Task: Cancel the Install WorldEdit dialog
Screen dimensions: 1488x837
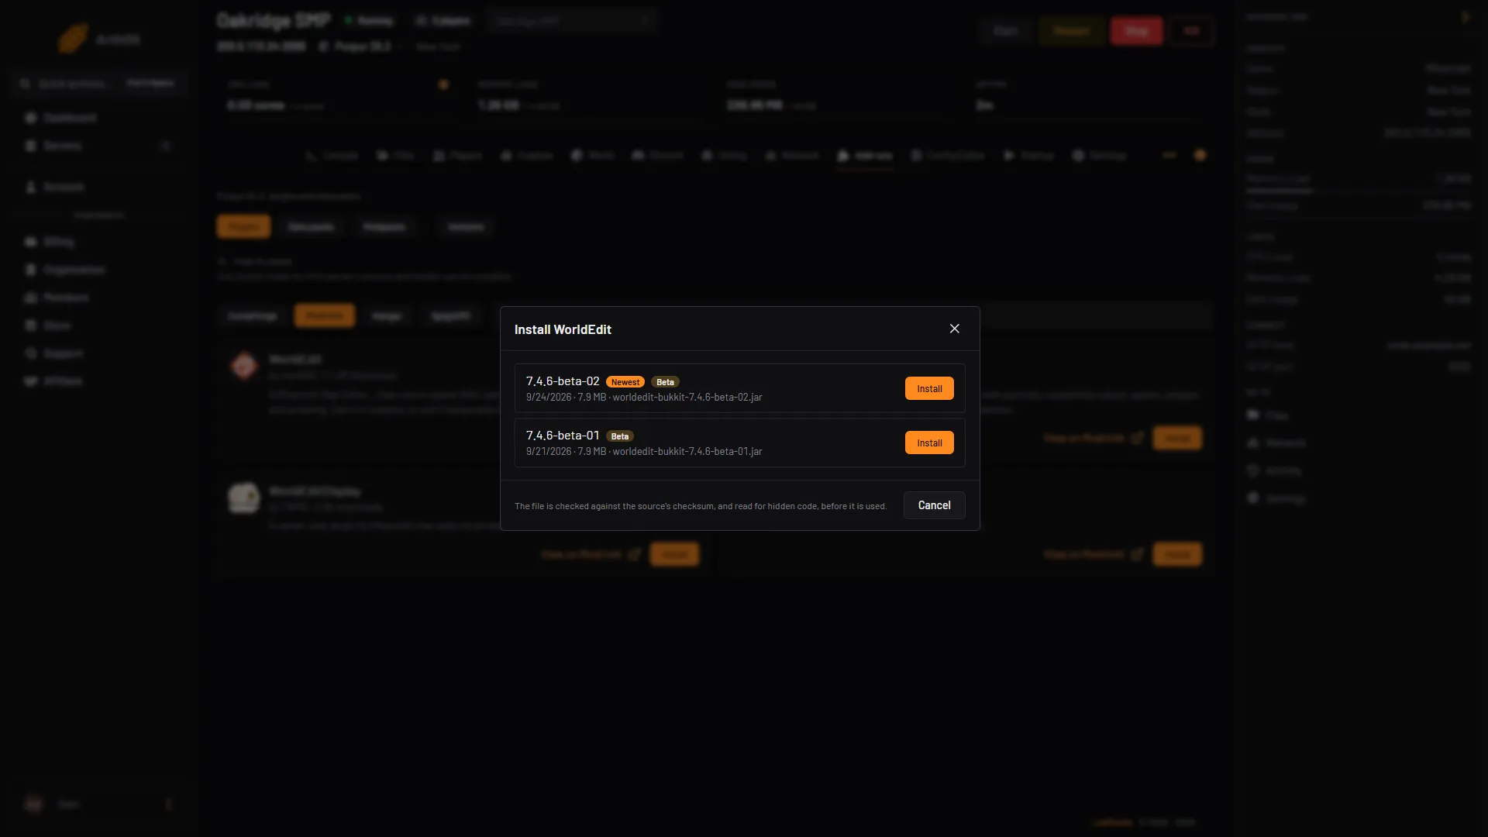Action: click(x=934, y=505)
